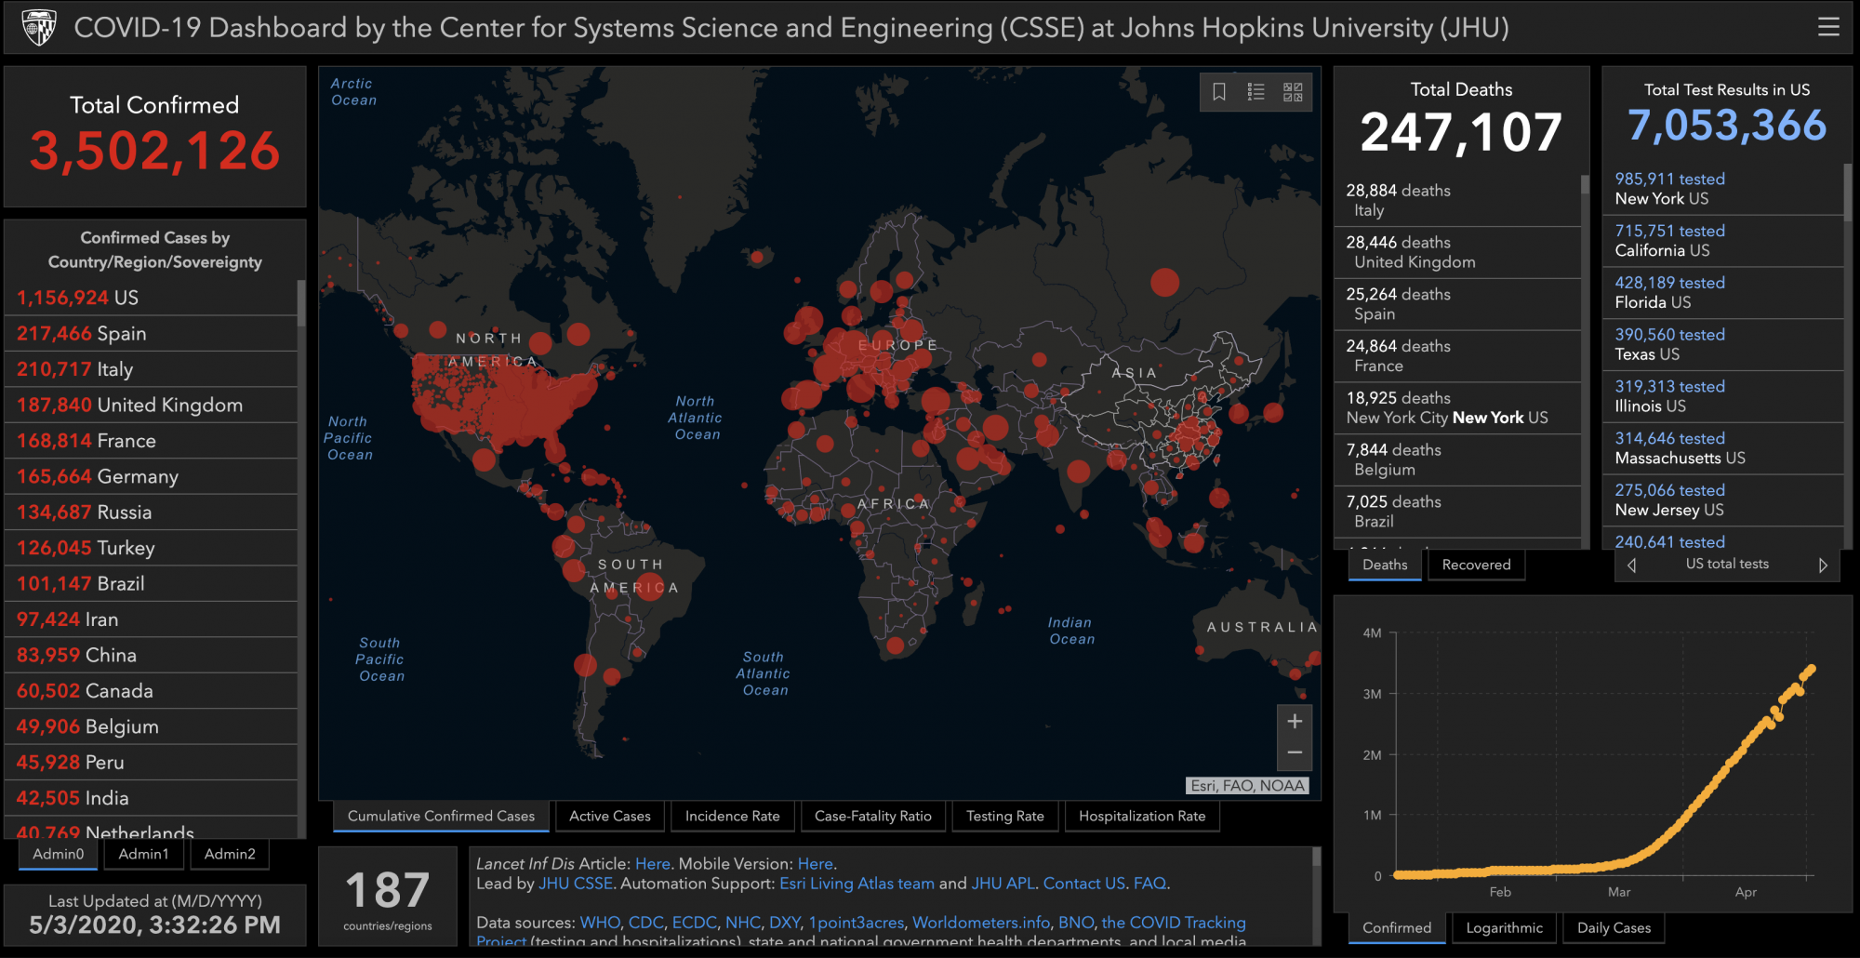The height and width of the screenshot is (958, 1860).
Task: Open the Daily Cases chart tab
Action: coord(1614,927)
